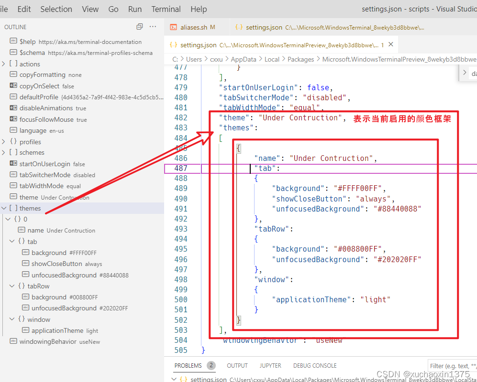Click aliases.sh tab file icon

[x=173, y=27]
